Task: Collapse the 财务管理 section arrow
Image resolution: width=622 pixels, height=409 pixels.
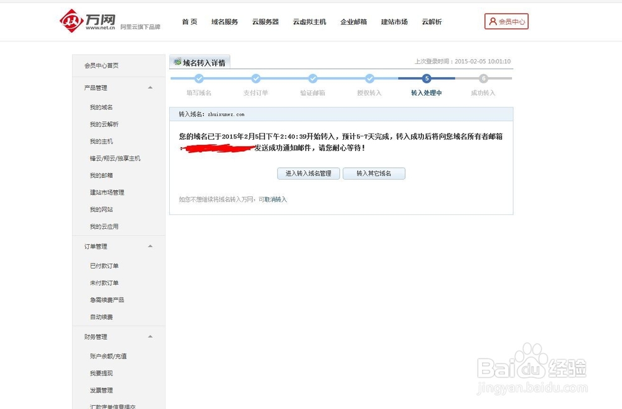Action: pyautogui.click(x=151, y=336)
